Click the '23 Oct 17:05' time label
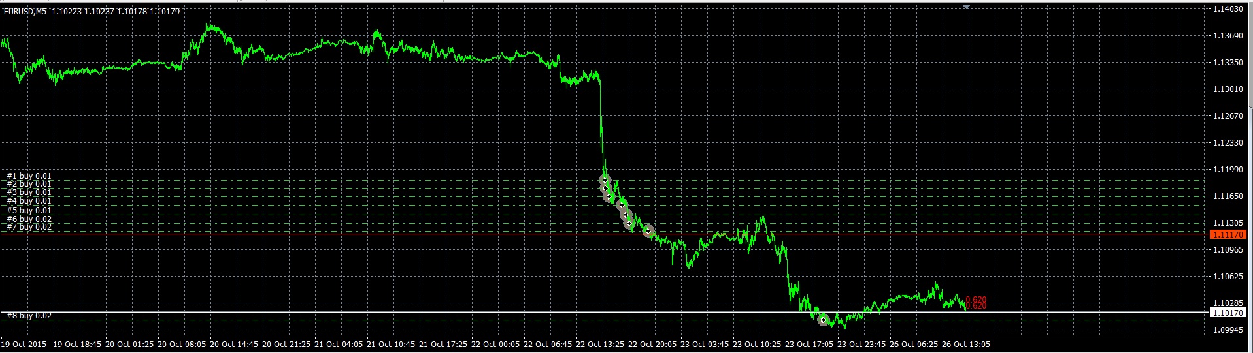 (810, 345)
